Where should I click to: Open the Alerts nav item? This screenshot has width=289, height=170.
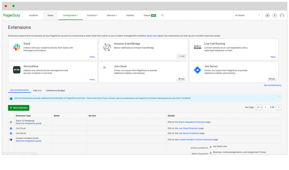50,15
